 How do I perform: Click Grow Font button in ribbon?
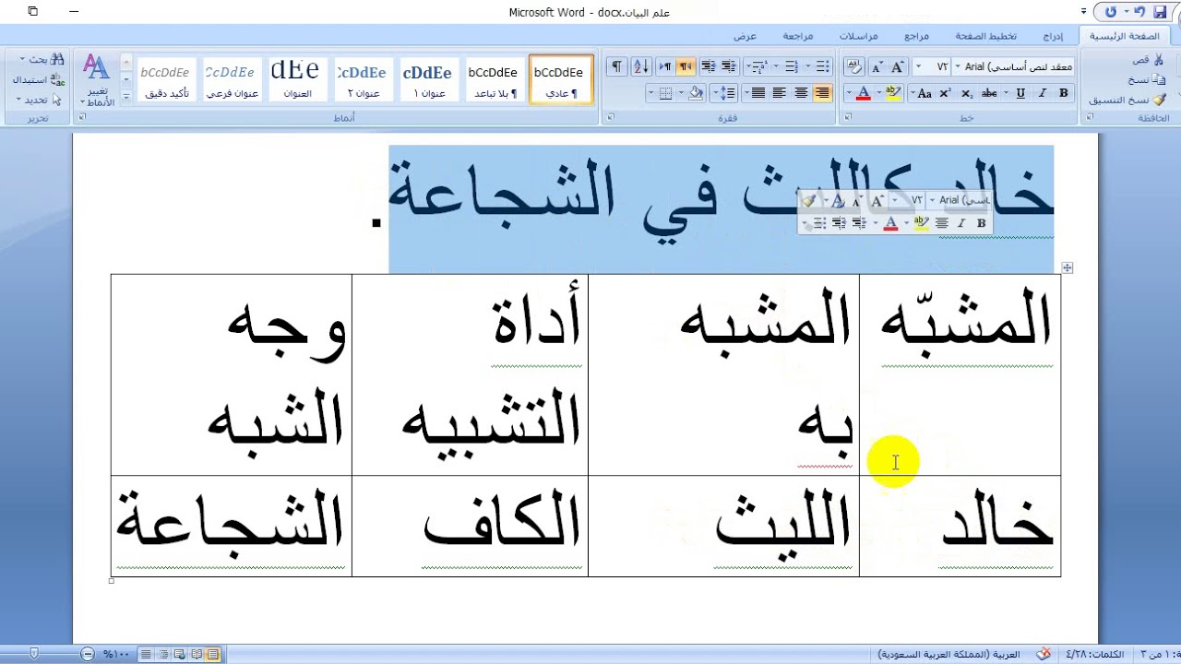click(897, 66)
